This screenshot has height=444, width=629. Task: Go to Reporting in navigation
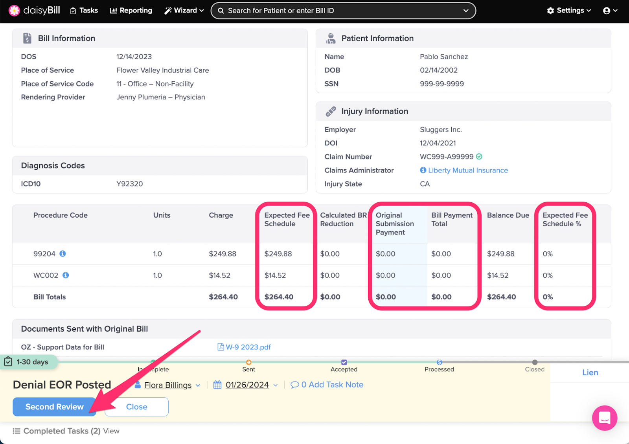[x=131, y=11]
